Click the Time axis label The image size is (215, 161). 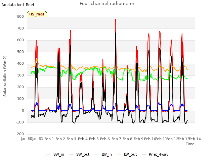190,144
